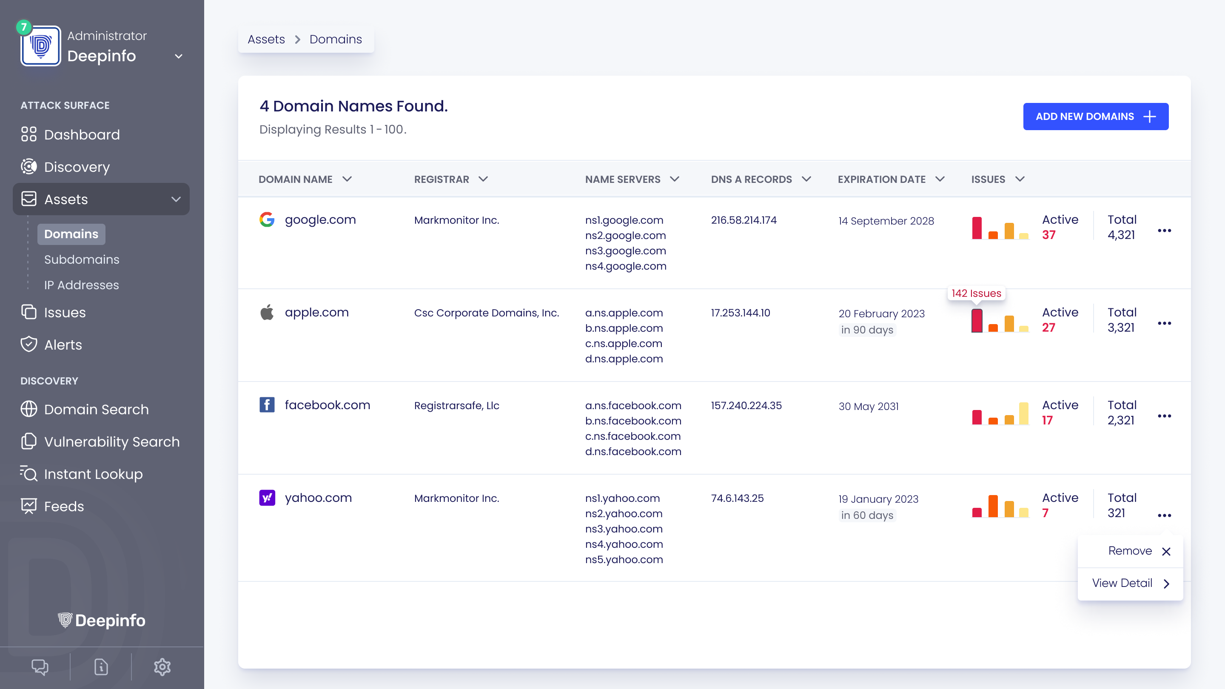Select View Detail in the context menu
The image size is (1225, 689).
1131,583
